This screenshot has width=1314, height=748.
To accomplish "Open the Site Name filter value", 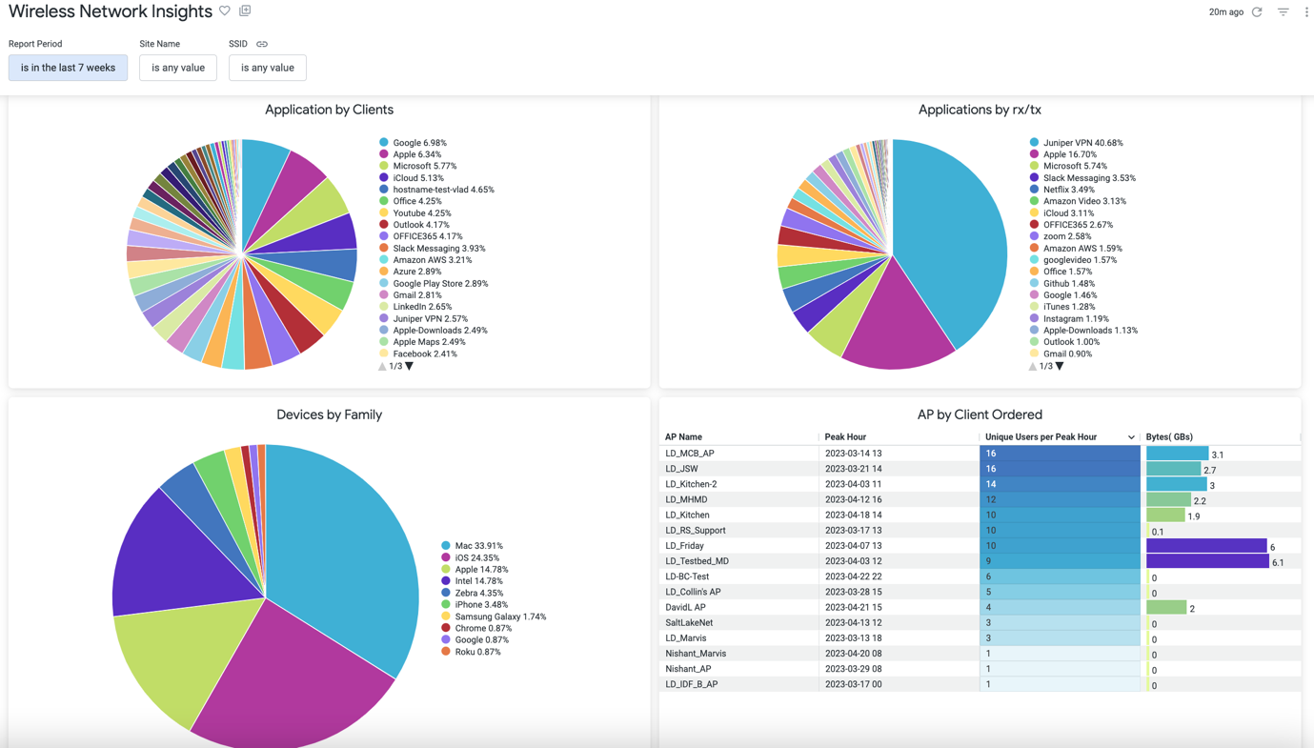I will [x=178, y=68].
